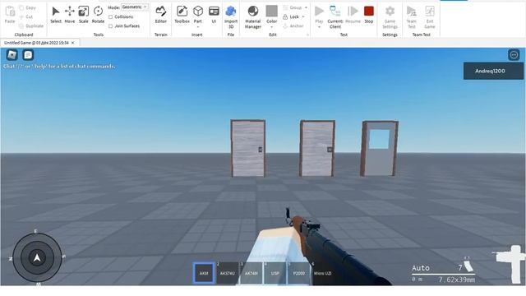Select the USP hotbar slot

pos(275,273)
